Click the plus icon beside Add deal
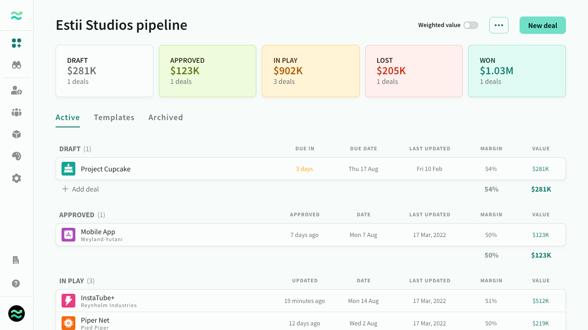Image resolution: width=588 pixels, height=330 pixels. coord(65,189)
